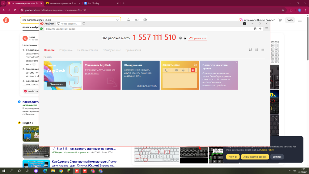Open the Обнаруженные tab
This screenshot has width=309, height=174.
112,50
